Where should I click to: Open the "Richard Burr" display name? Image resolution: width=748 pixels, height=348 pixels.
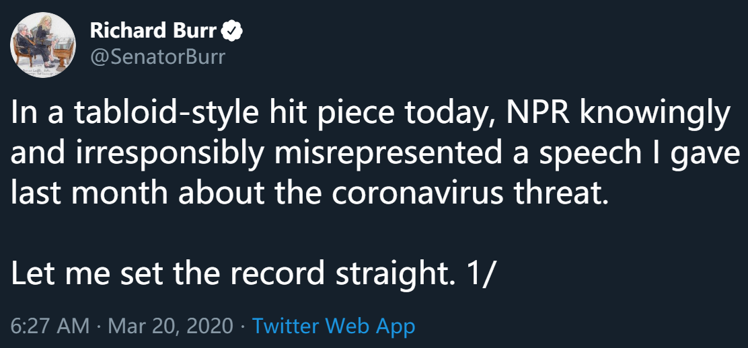153,31
